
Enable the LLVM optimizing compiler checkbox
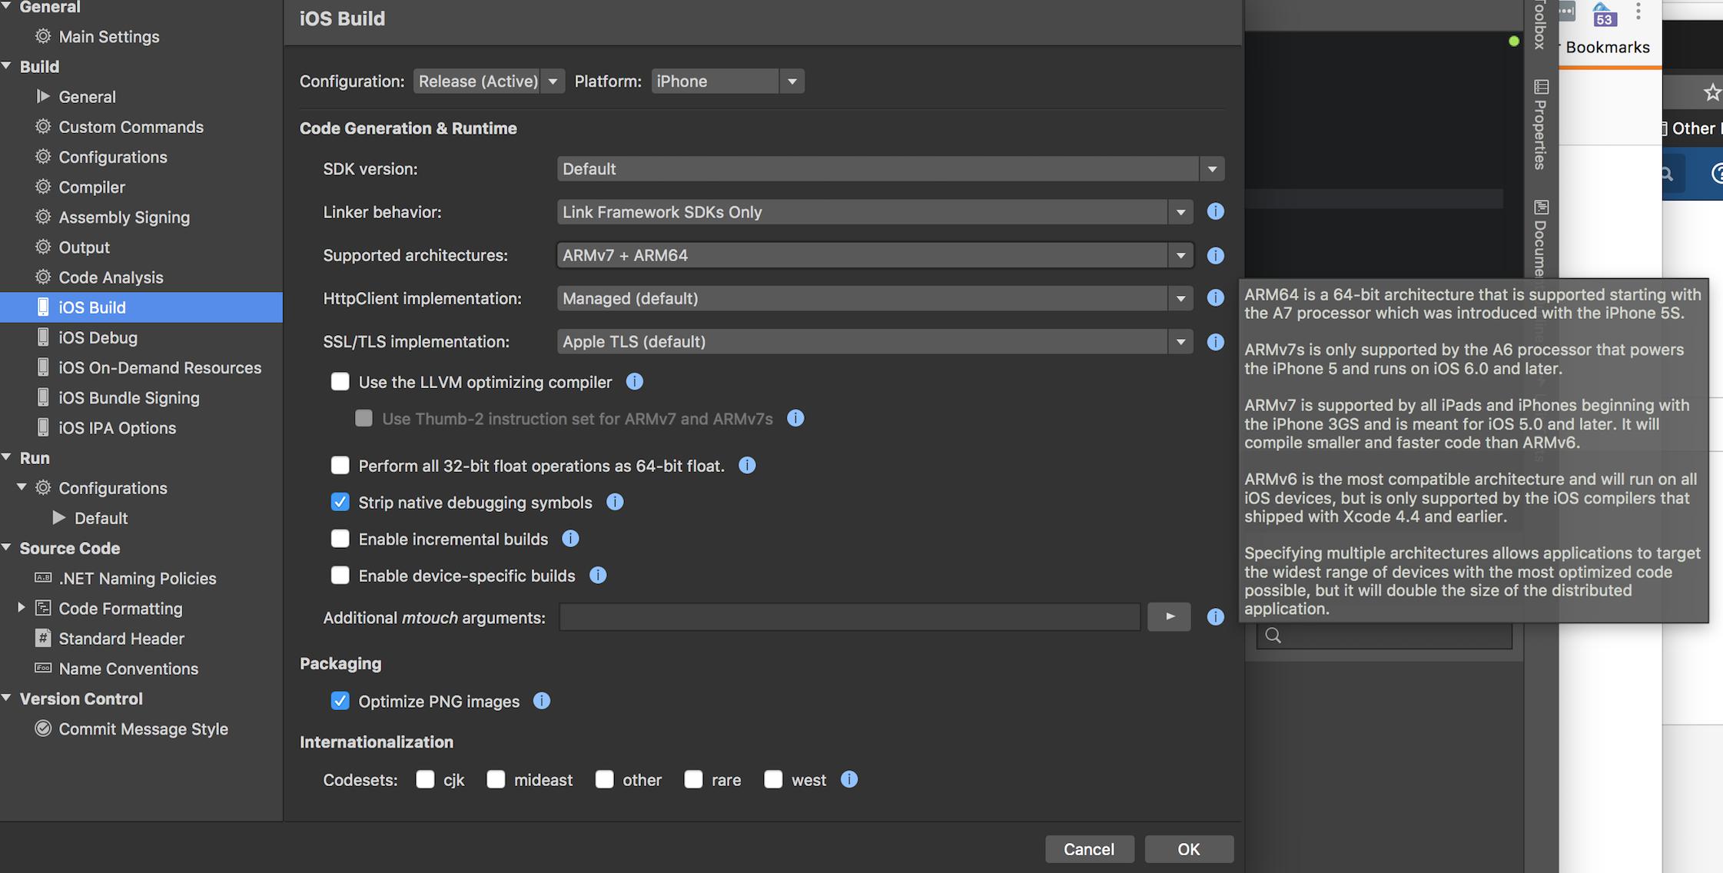click(x=340, y=382)
